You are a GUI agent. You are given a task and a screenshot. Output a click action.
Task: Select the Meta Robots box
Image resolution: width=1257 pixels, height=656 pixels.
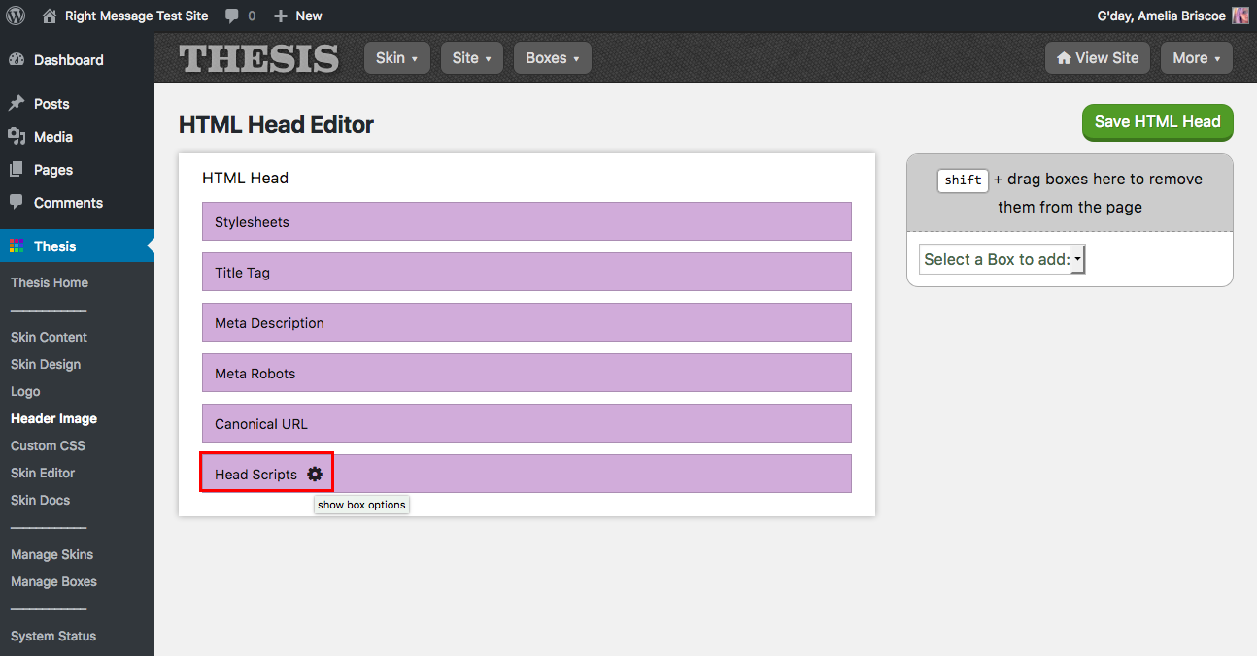click(x=527, y=373)
